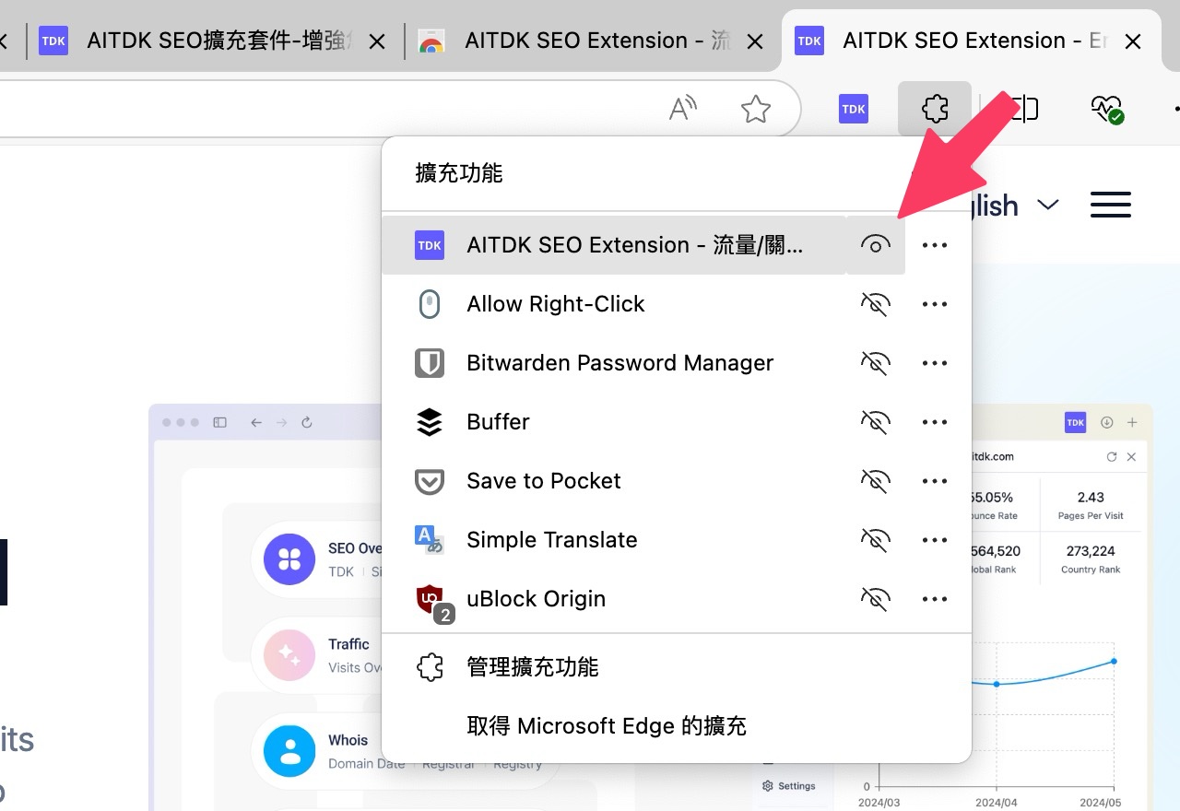Click close X in aitdk.com preview
This screenshot has height=811, width=1180.
pyautogui.click(x=1131, y=456)
